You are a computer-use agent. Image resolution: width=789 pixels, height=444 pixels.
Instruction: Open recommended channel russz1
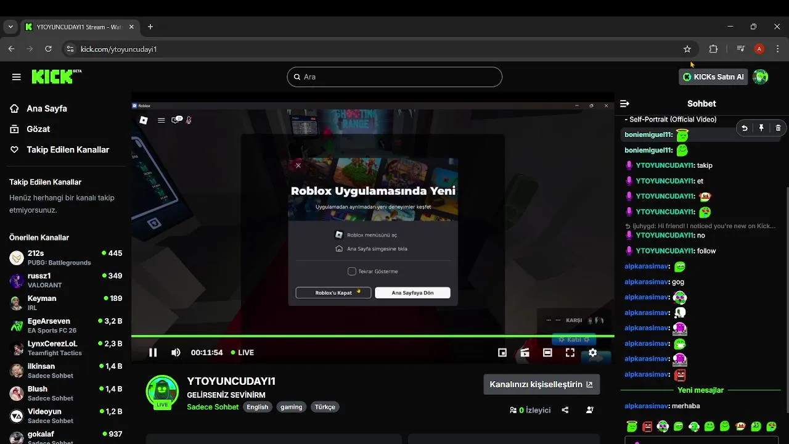pos(65,281)
